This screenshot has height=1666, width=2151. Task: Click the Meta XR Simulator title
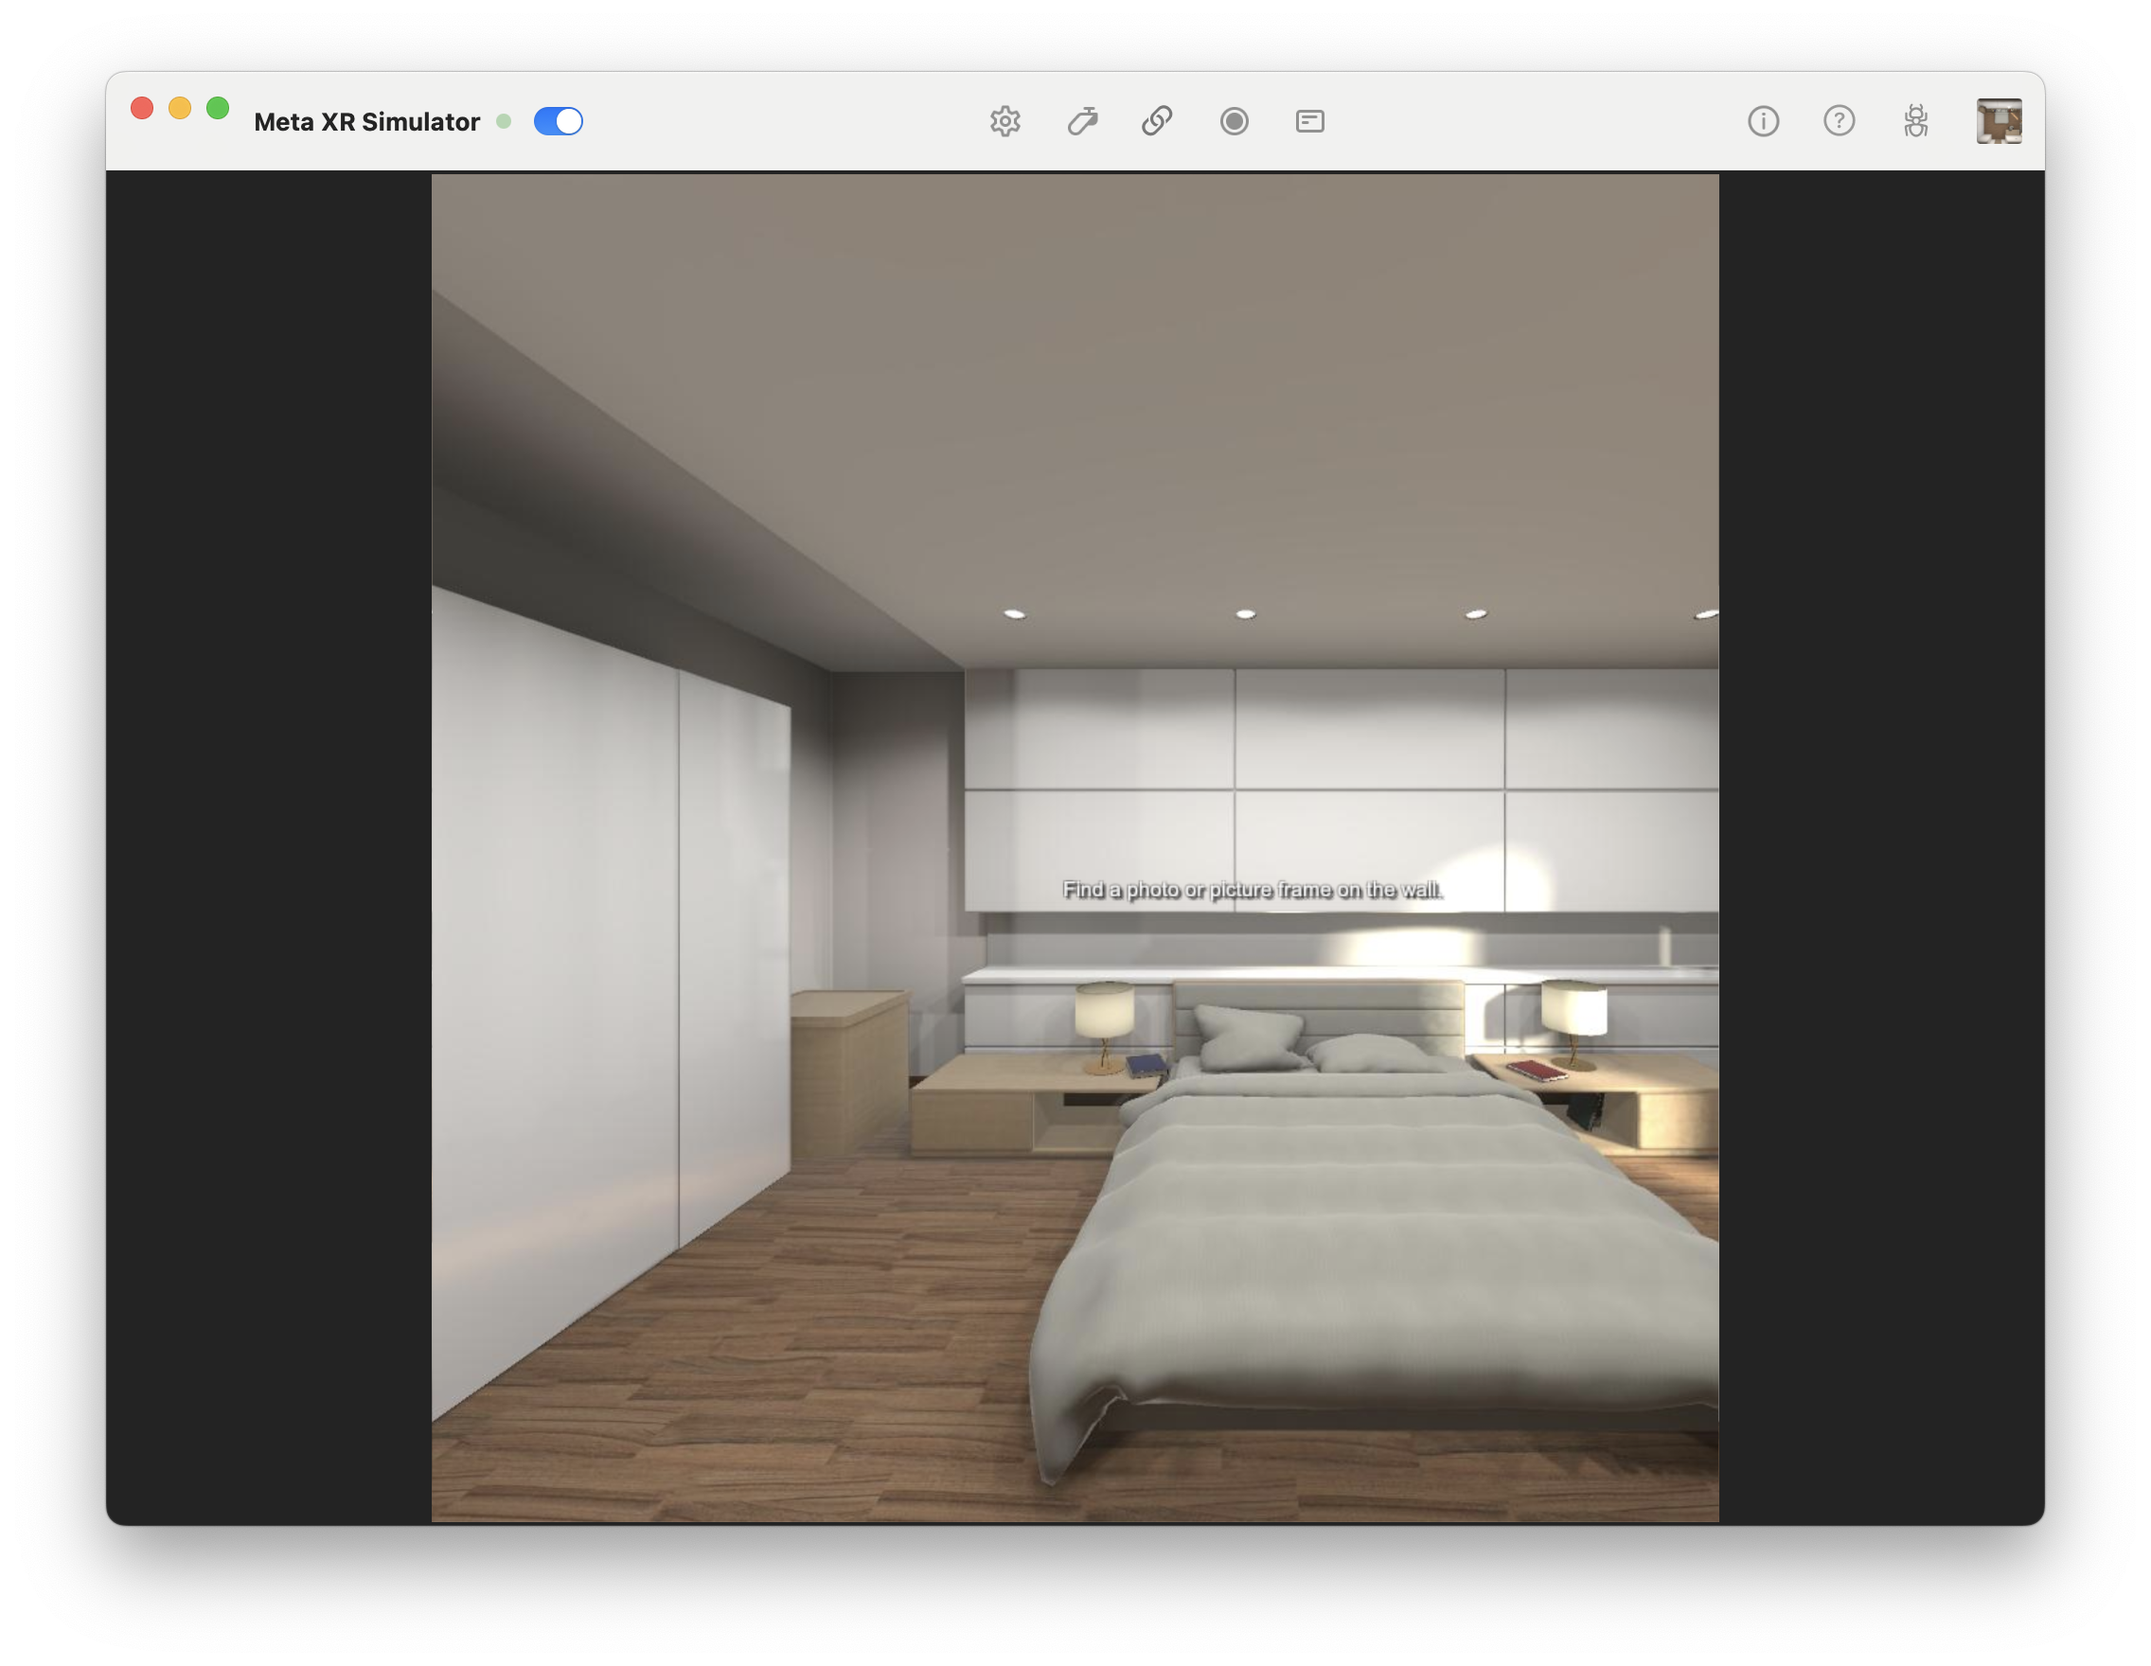point(366,122)
